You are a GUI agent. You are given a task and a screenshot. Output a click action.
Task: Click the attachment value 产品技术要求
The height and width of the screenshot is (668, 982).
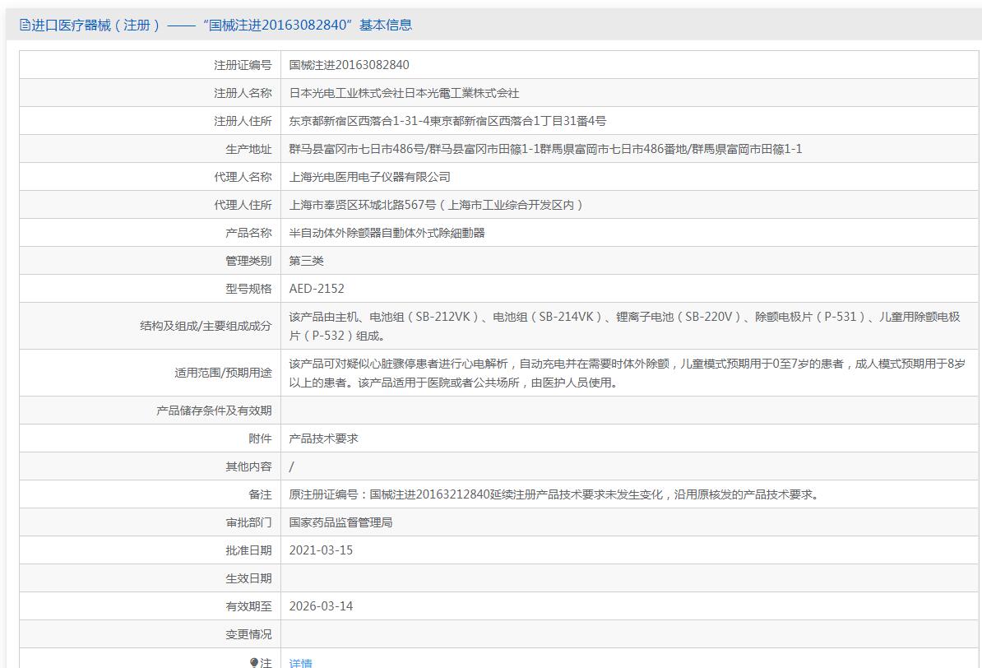pos(323,438)
